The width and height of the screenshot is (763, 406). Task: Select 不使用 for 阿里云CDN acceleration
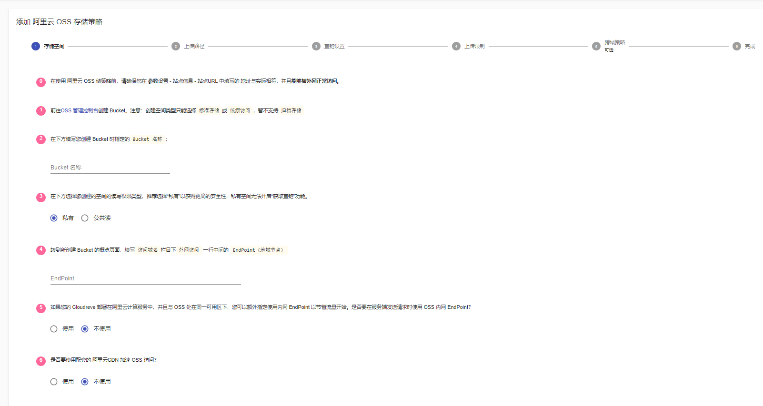click(x=85, y=382)
